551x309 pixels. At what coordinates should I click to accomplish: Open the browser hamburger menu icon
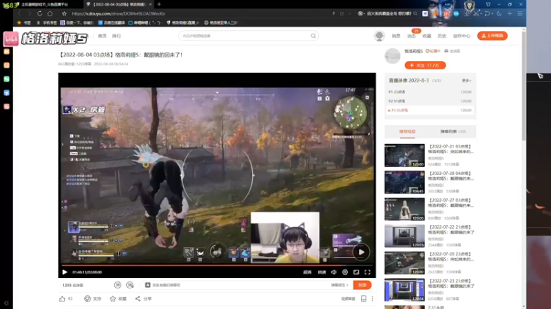[x=520, y=14]
